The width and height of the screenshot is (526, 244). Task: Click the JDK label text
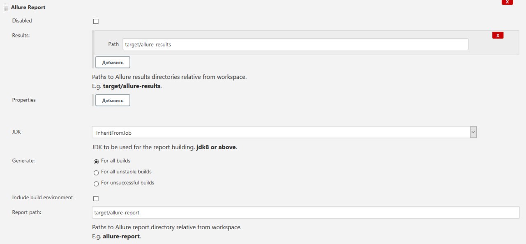(16, 132)
